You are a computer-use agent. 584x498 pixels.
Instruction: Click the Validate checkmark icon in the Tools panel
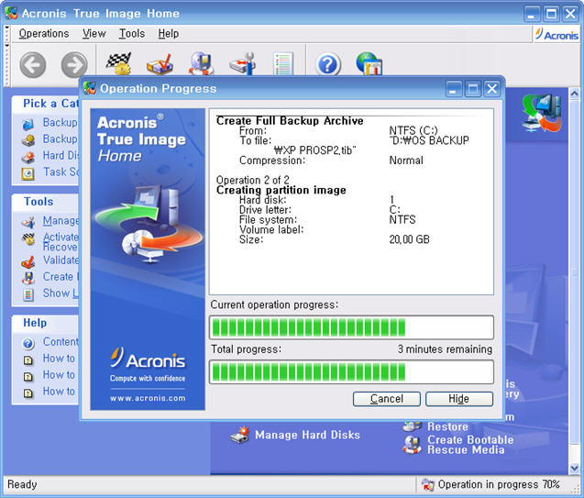click(28, 262)
